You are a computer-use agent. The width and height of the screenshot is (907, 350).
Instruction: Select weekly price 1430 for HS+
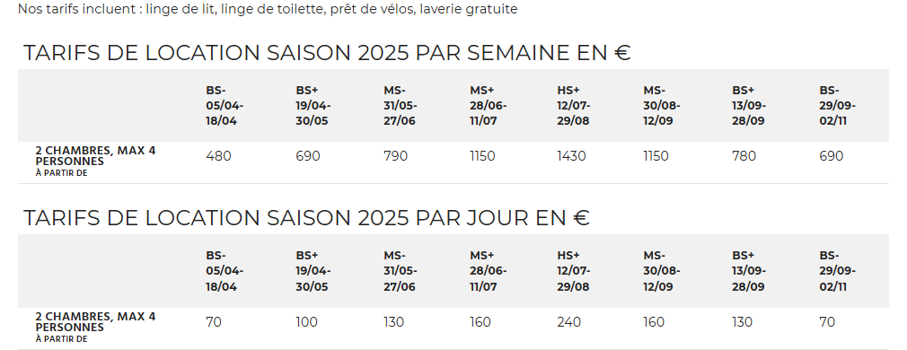(x=571, y=156)
